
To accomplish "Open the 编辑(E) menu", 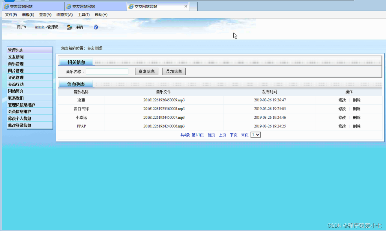I will tap(28, 15).
